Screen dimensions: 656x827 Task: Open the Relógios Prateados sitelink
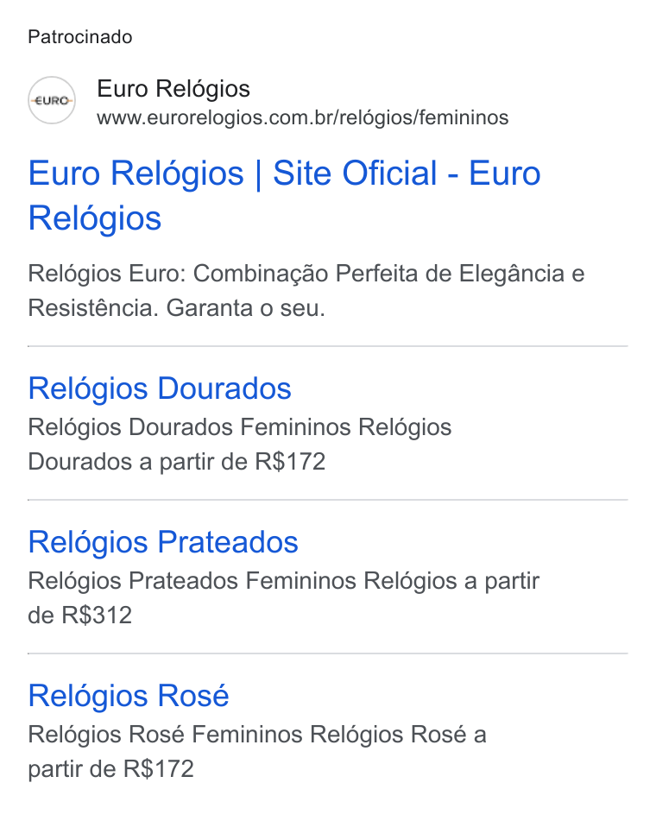click(x=163, y=542)
